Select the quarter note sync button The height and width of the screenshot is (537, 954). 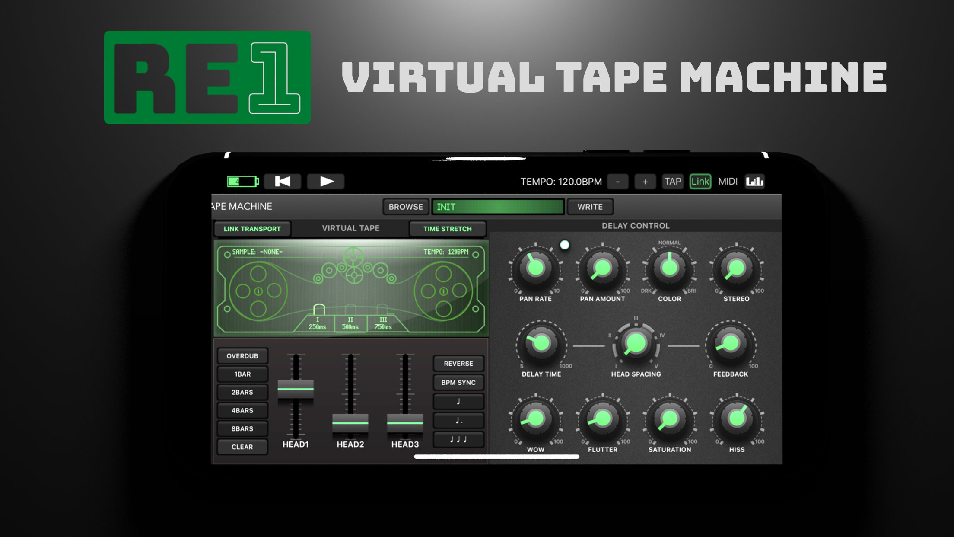[458, 402]
